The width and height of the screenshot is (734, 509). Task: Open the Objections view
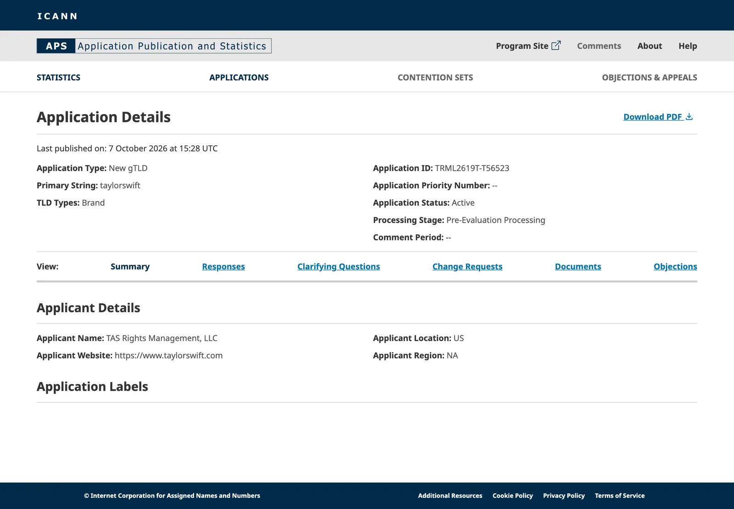click(x=675, y=267)
